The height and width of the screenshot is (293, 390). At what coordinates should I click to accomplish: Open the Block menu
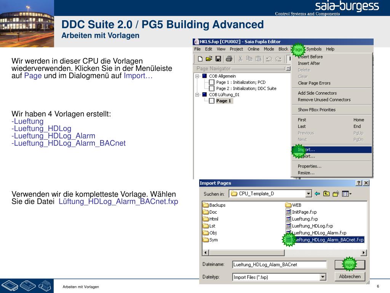coord(283,49)
